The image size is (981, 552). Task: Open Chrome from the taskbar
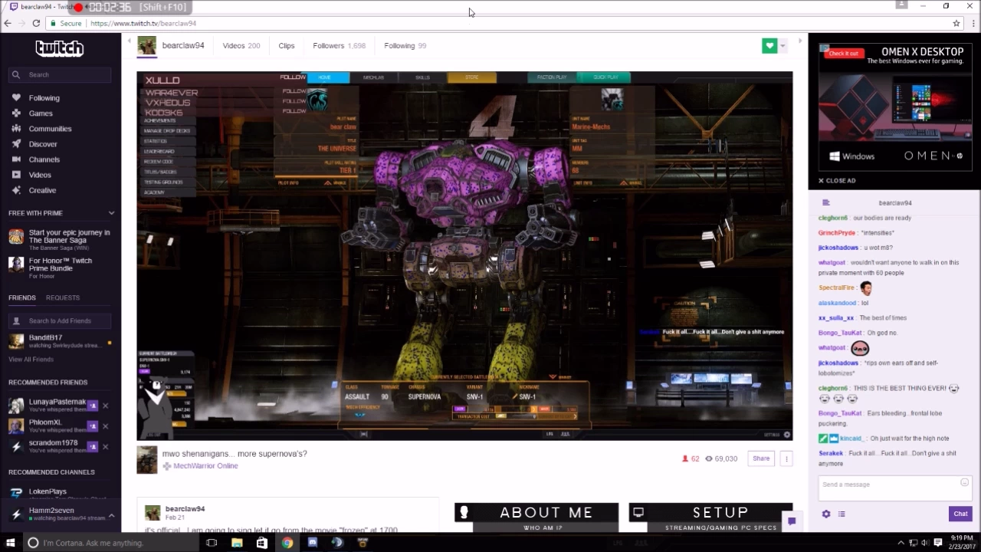[x=287, y=543]
